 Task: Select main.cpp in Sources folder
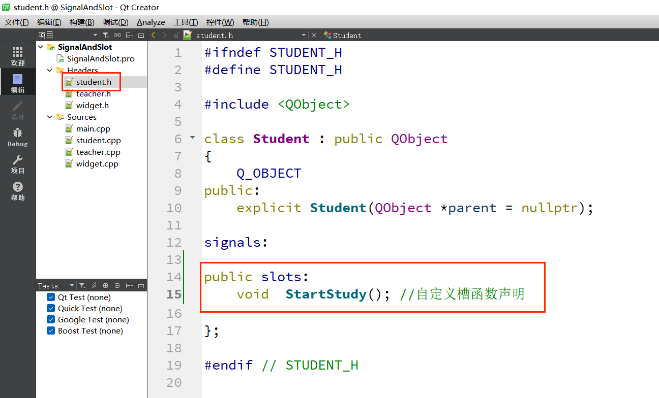click(93, 128)
